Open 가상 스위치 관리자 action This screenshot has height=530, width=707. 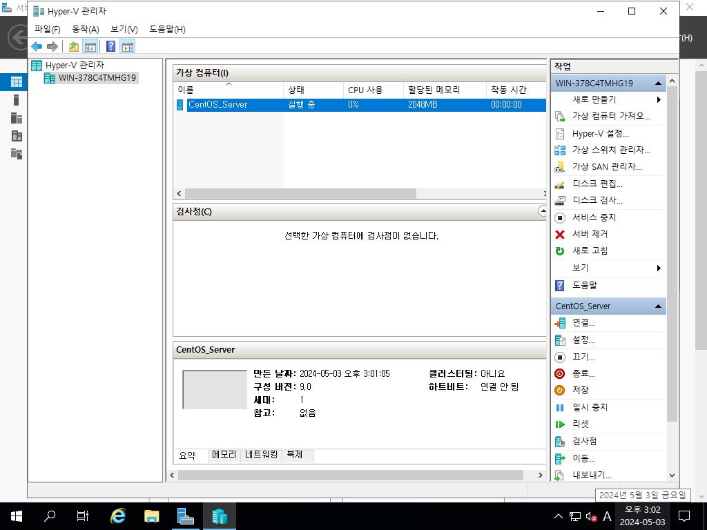click(x=611, y=150)
